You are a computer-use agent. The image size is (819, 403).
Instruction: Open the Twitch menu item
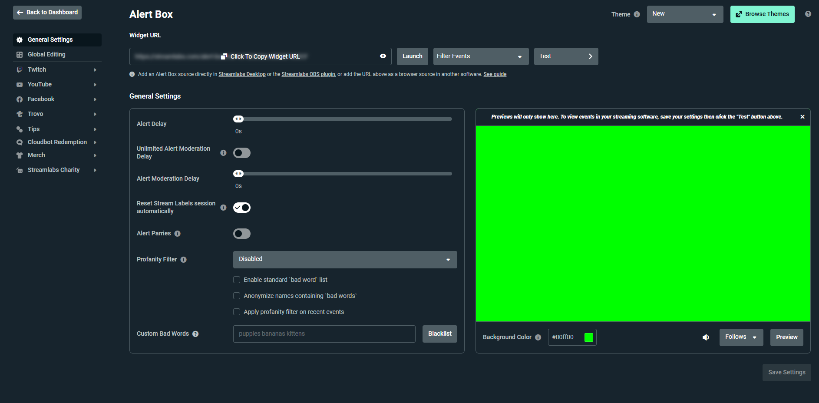point(57,69)
